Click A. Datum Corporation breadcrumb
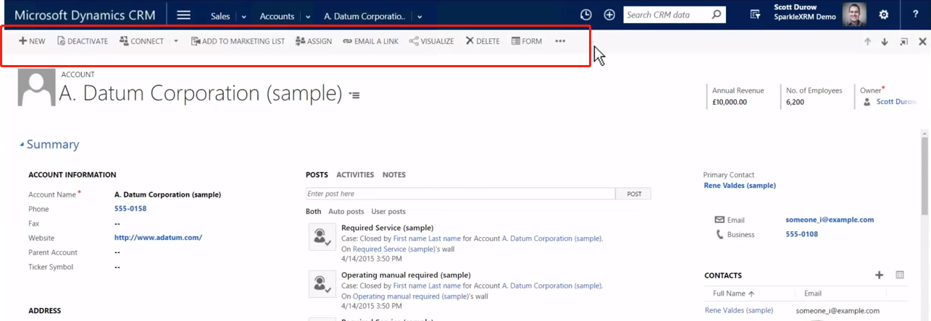The height and width of the screenshot is (321, 931). pos(364,16)
